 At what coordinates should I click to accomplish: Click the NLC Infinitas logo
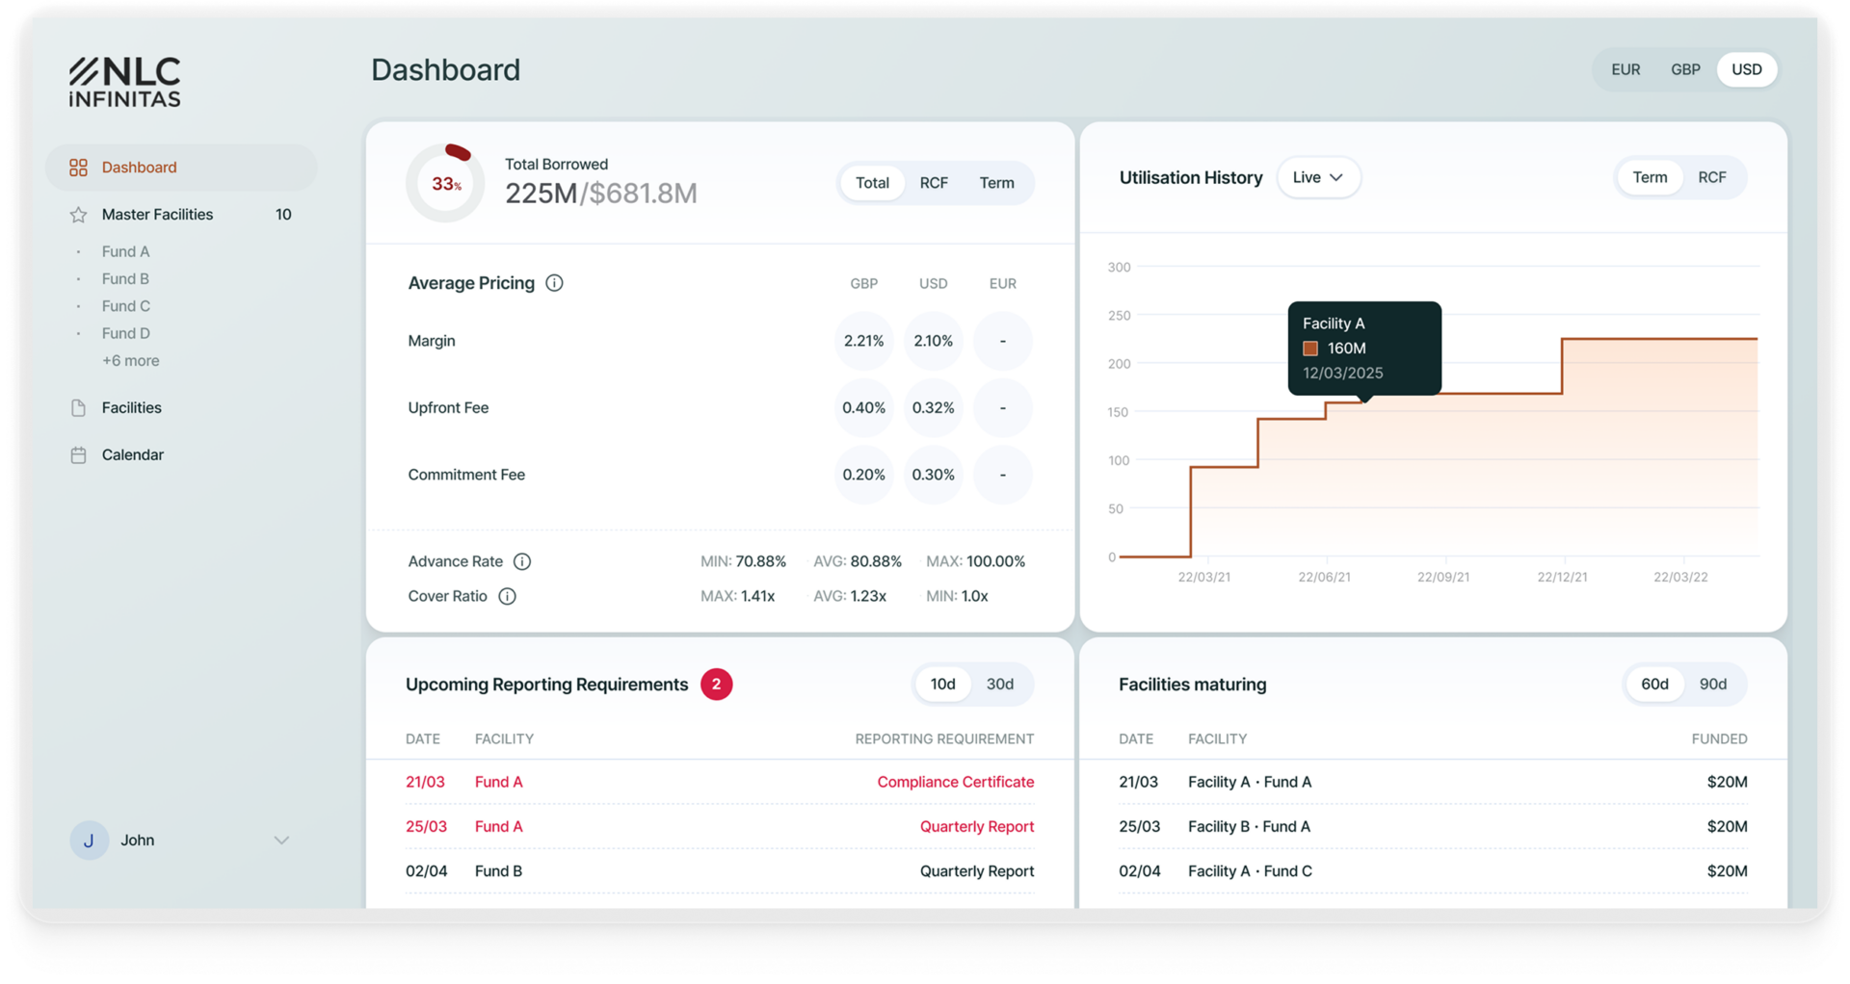[124, 82]
